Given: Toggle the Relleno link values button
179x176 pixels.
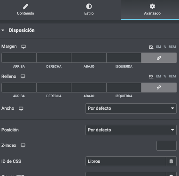Looking at the screenshot, I should point(159,87).
